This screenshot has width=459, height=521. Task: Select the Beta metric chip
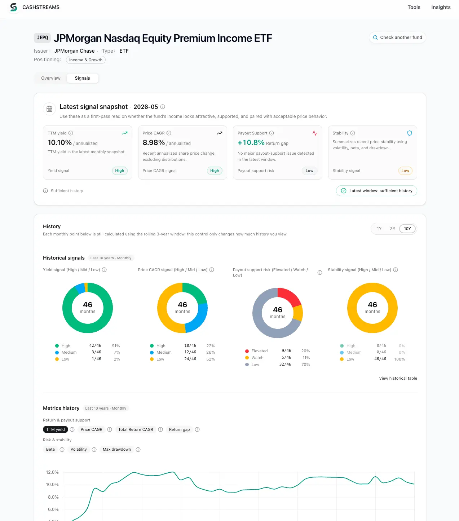click(50, 449)
